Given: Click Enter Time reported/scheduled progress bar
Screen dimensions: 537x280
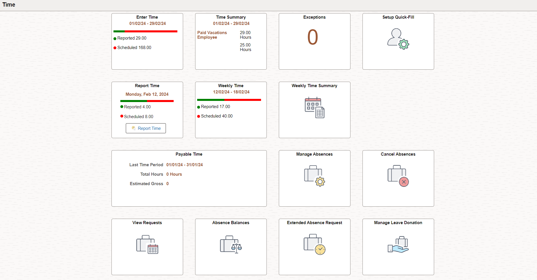Looking at the screenshot, I should pyautogui.click(x=145, y=31).
